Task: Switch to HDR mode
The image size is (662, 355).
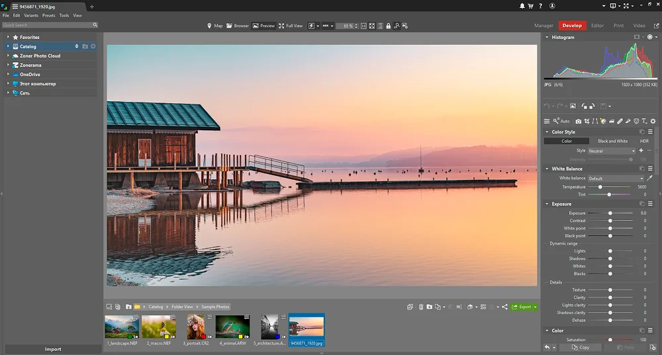Action: (644, 141)
